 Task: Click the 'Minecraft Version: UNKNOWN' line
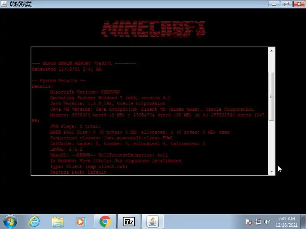click(x=85, y=92)
